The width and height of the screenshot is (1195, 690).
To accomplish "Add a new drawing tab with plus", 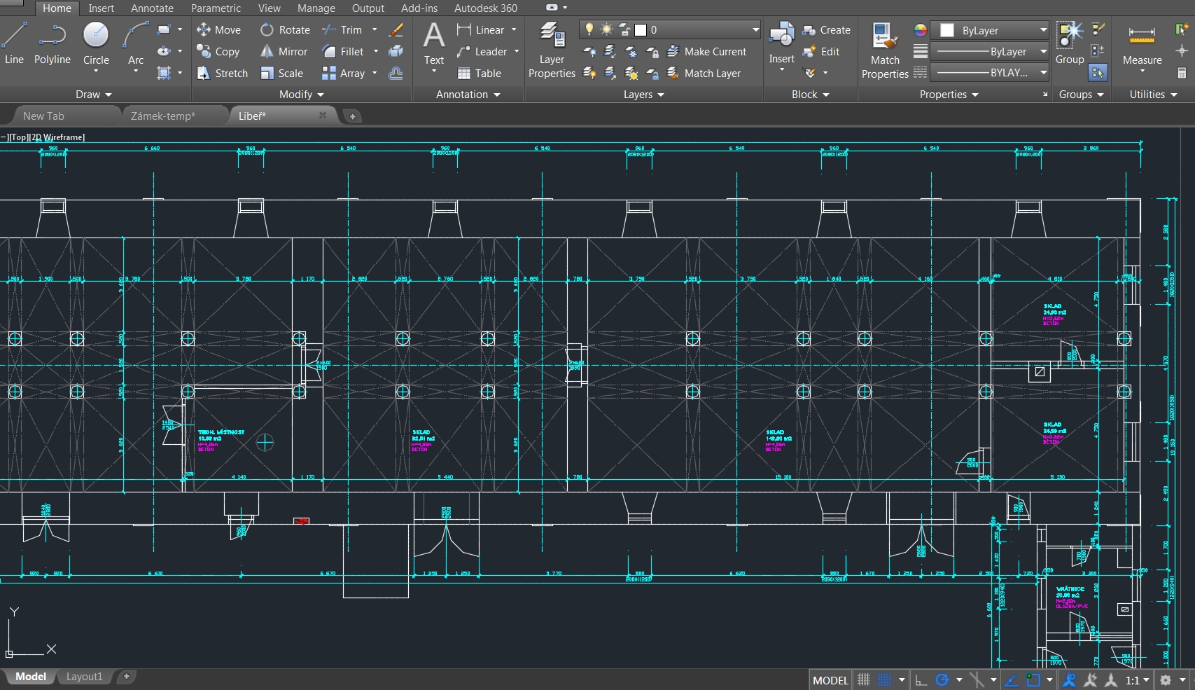I will [353, 116].
